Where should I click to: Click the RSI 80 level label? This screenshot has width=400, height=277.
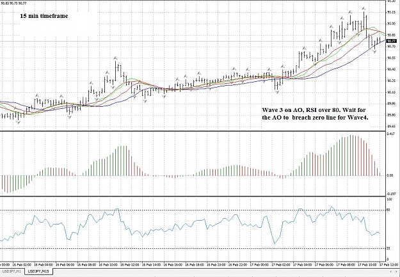coord(388,210)
